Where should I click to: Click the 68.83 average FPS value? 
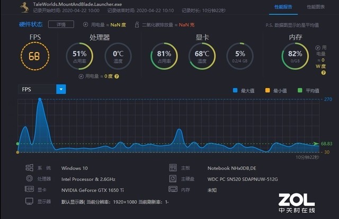[x=326, y=144]
